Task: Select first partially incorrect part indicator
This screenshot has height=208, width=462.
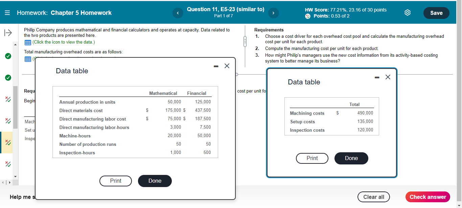Action: 7,99
